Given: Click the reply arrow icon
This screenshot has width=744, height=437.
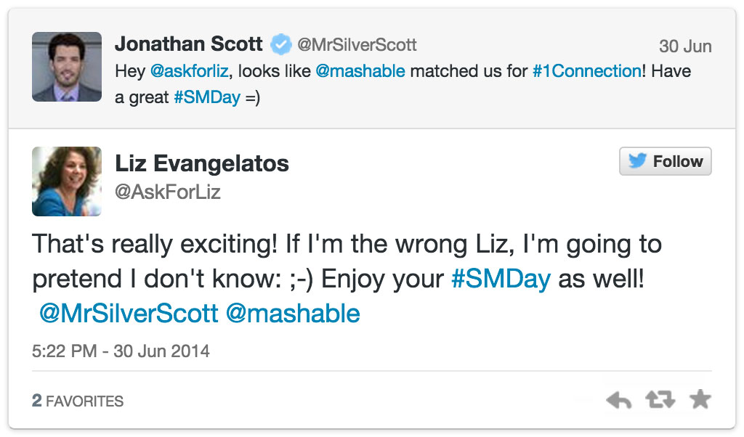Looking at the screenshot, I should click(618, 400).
